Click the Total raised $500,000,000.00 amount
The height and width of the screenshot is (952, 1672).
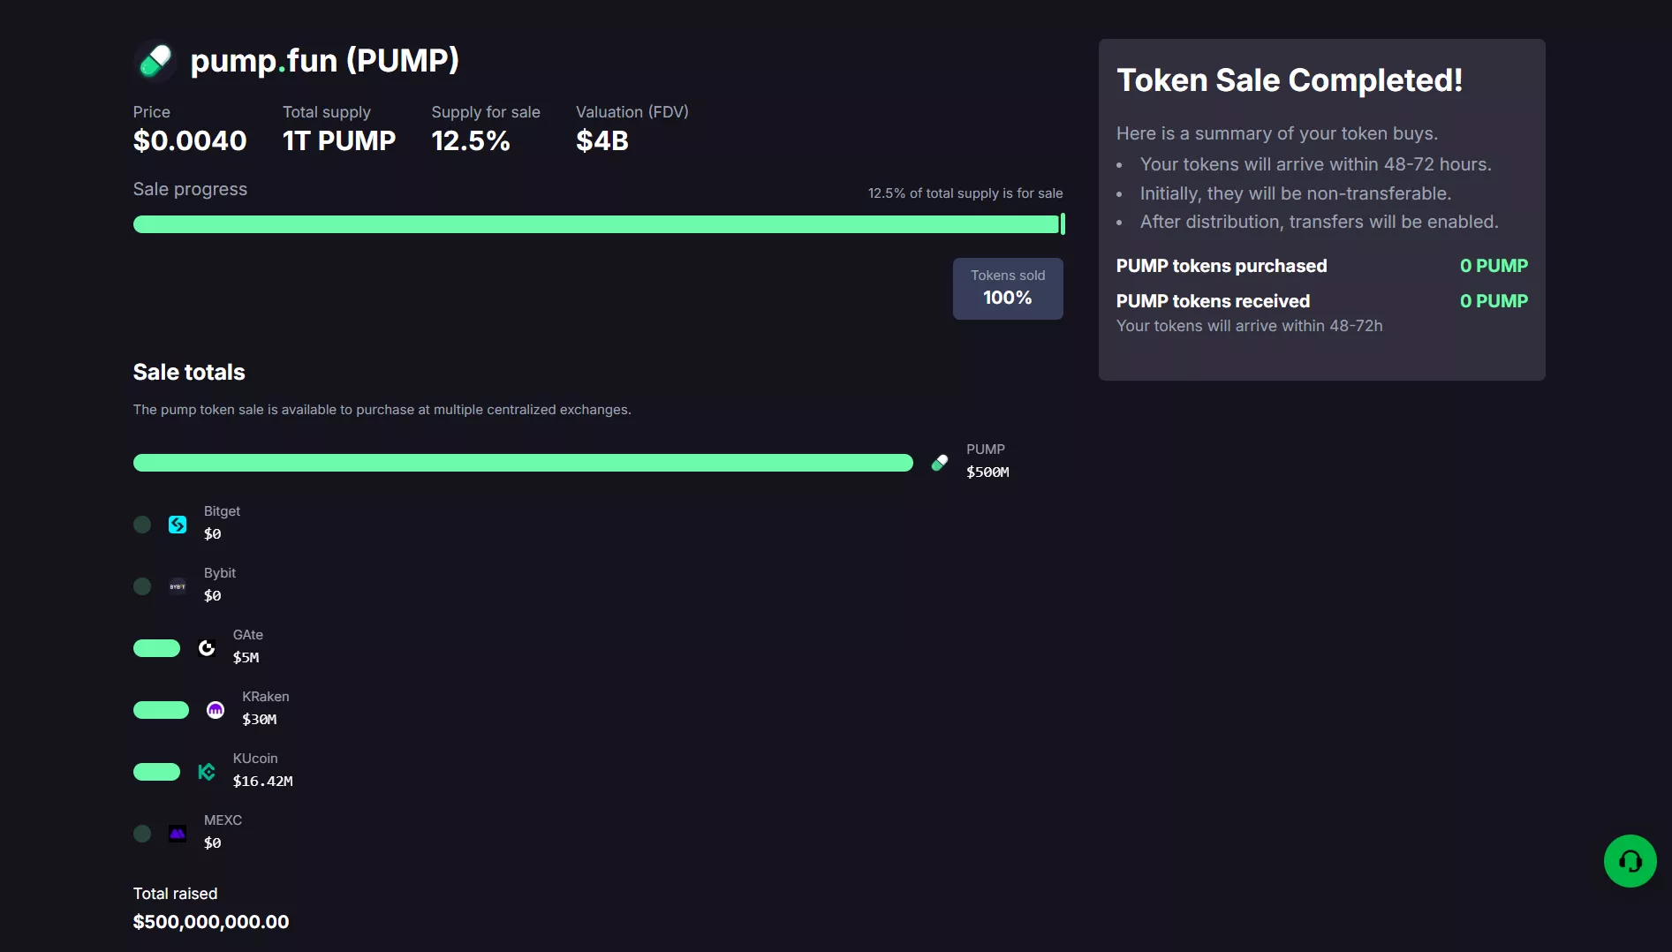click(211, 922)
